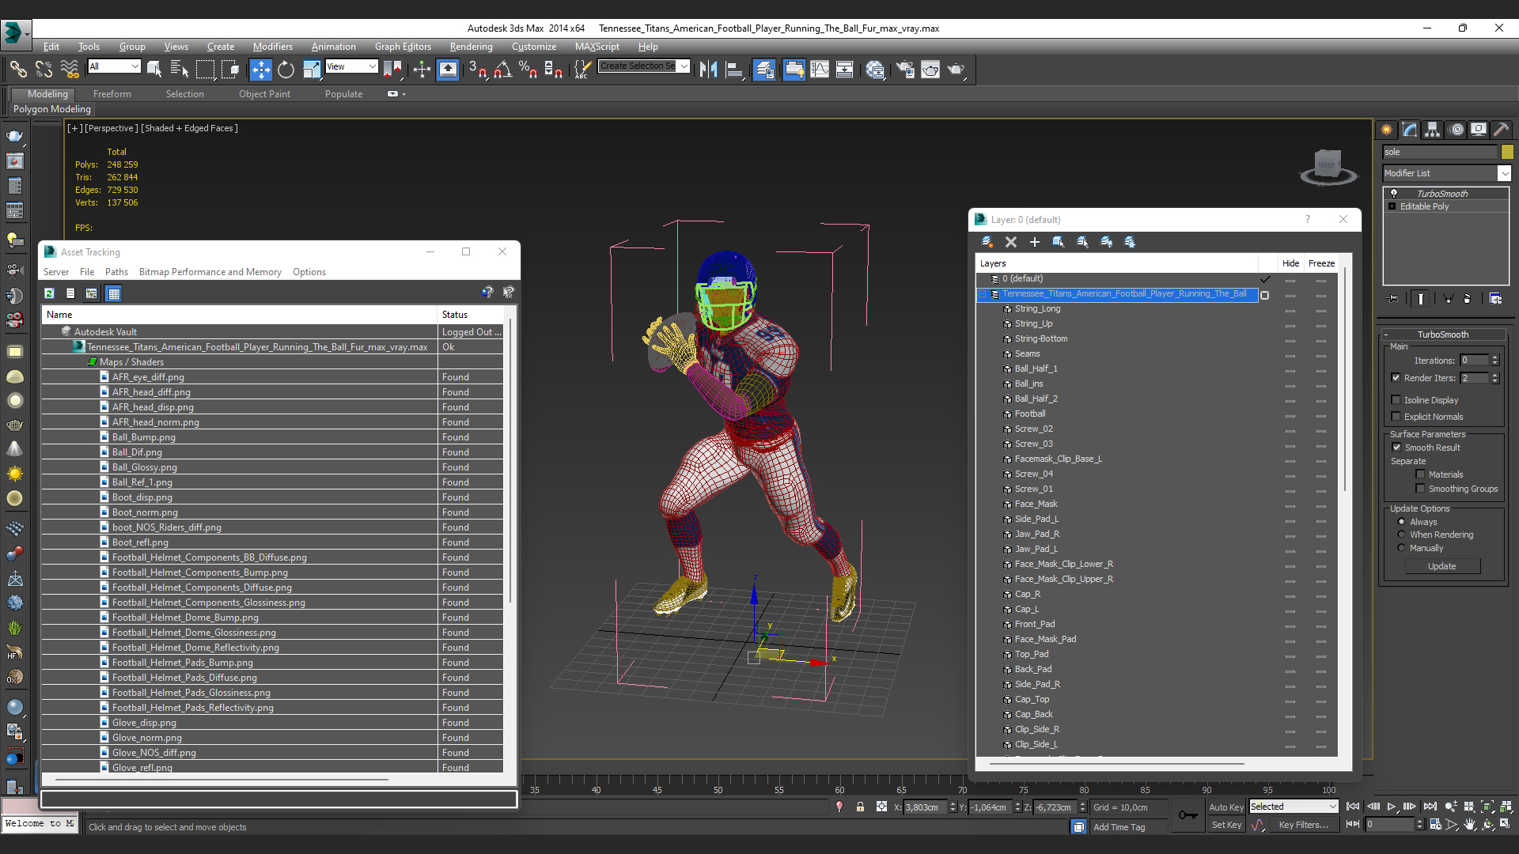Open the Hierarchy command panel tab
Screen dimensions: 1519x854
coord(1433,130)
